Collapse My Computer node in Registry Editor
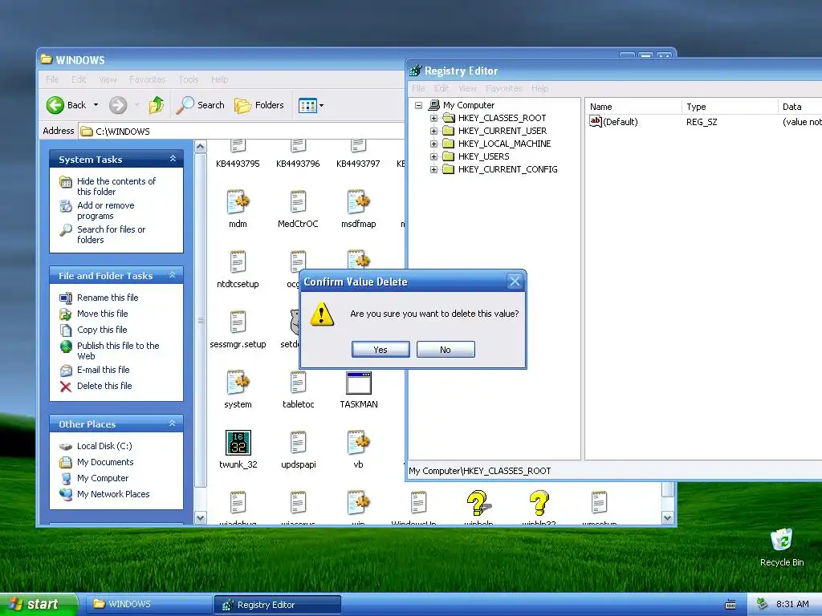Screen dimensions: 822x616 click(418, 105)
